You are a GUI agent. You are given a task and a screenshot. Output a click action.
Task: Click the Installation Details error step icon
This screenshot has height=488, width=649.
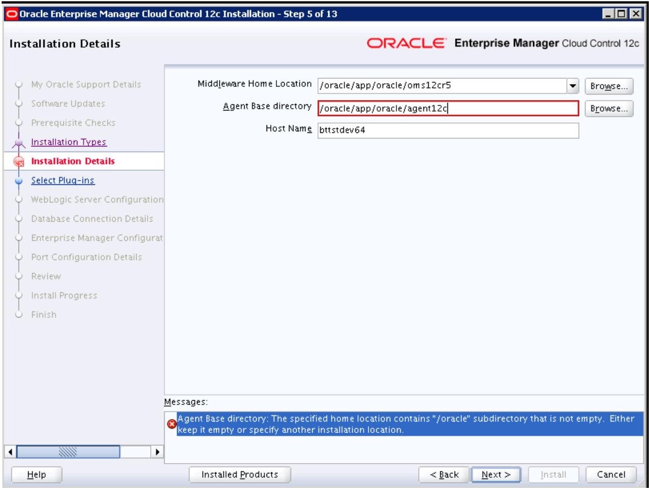(20, 161)
